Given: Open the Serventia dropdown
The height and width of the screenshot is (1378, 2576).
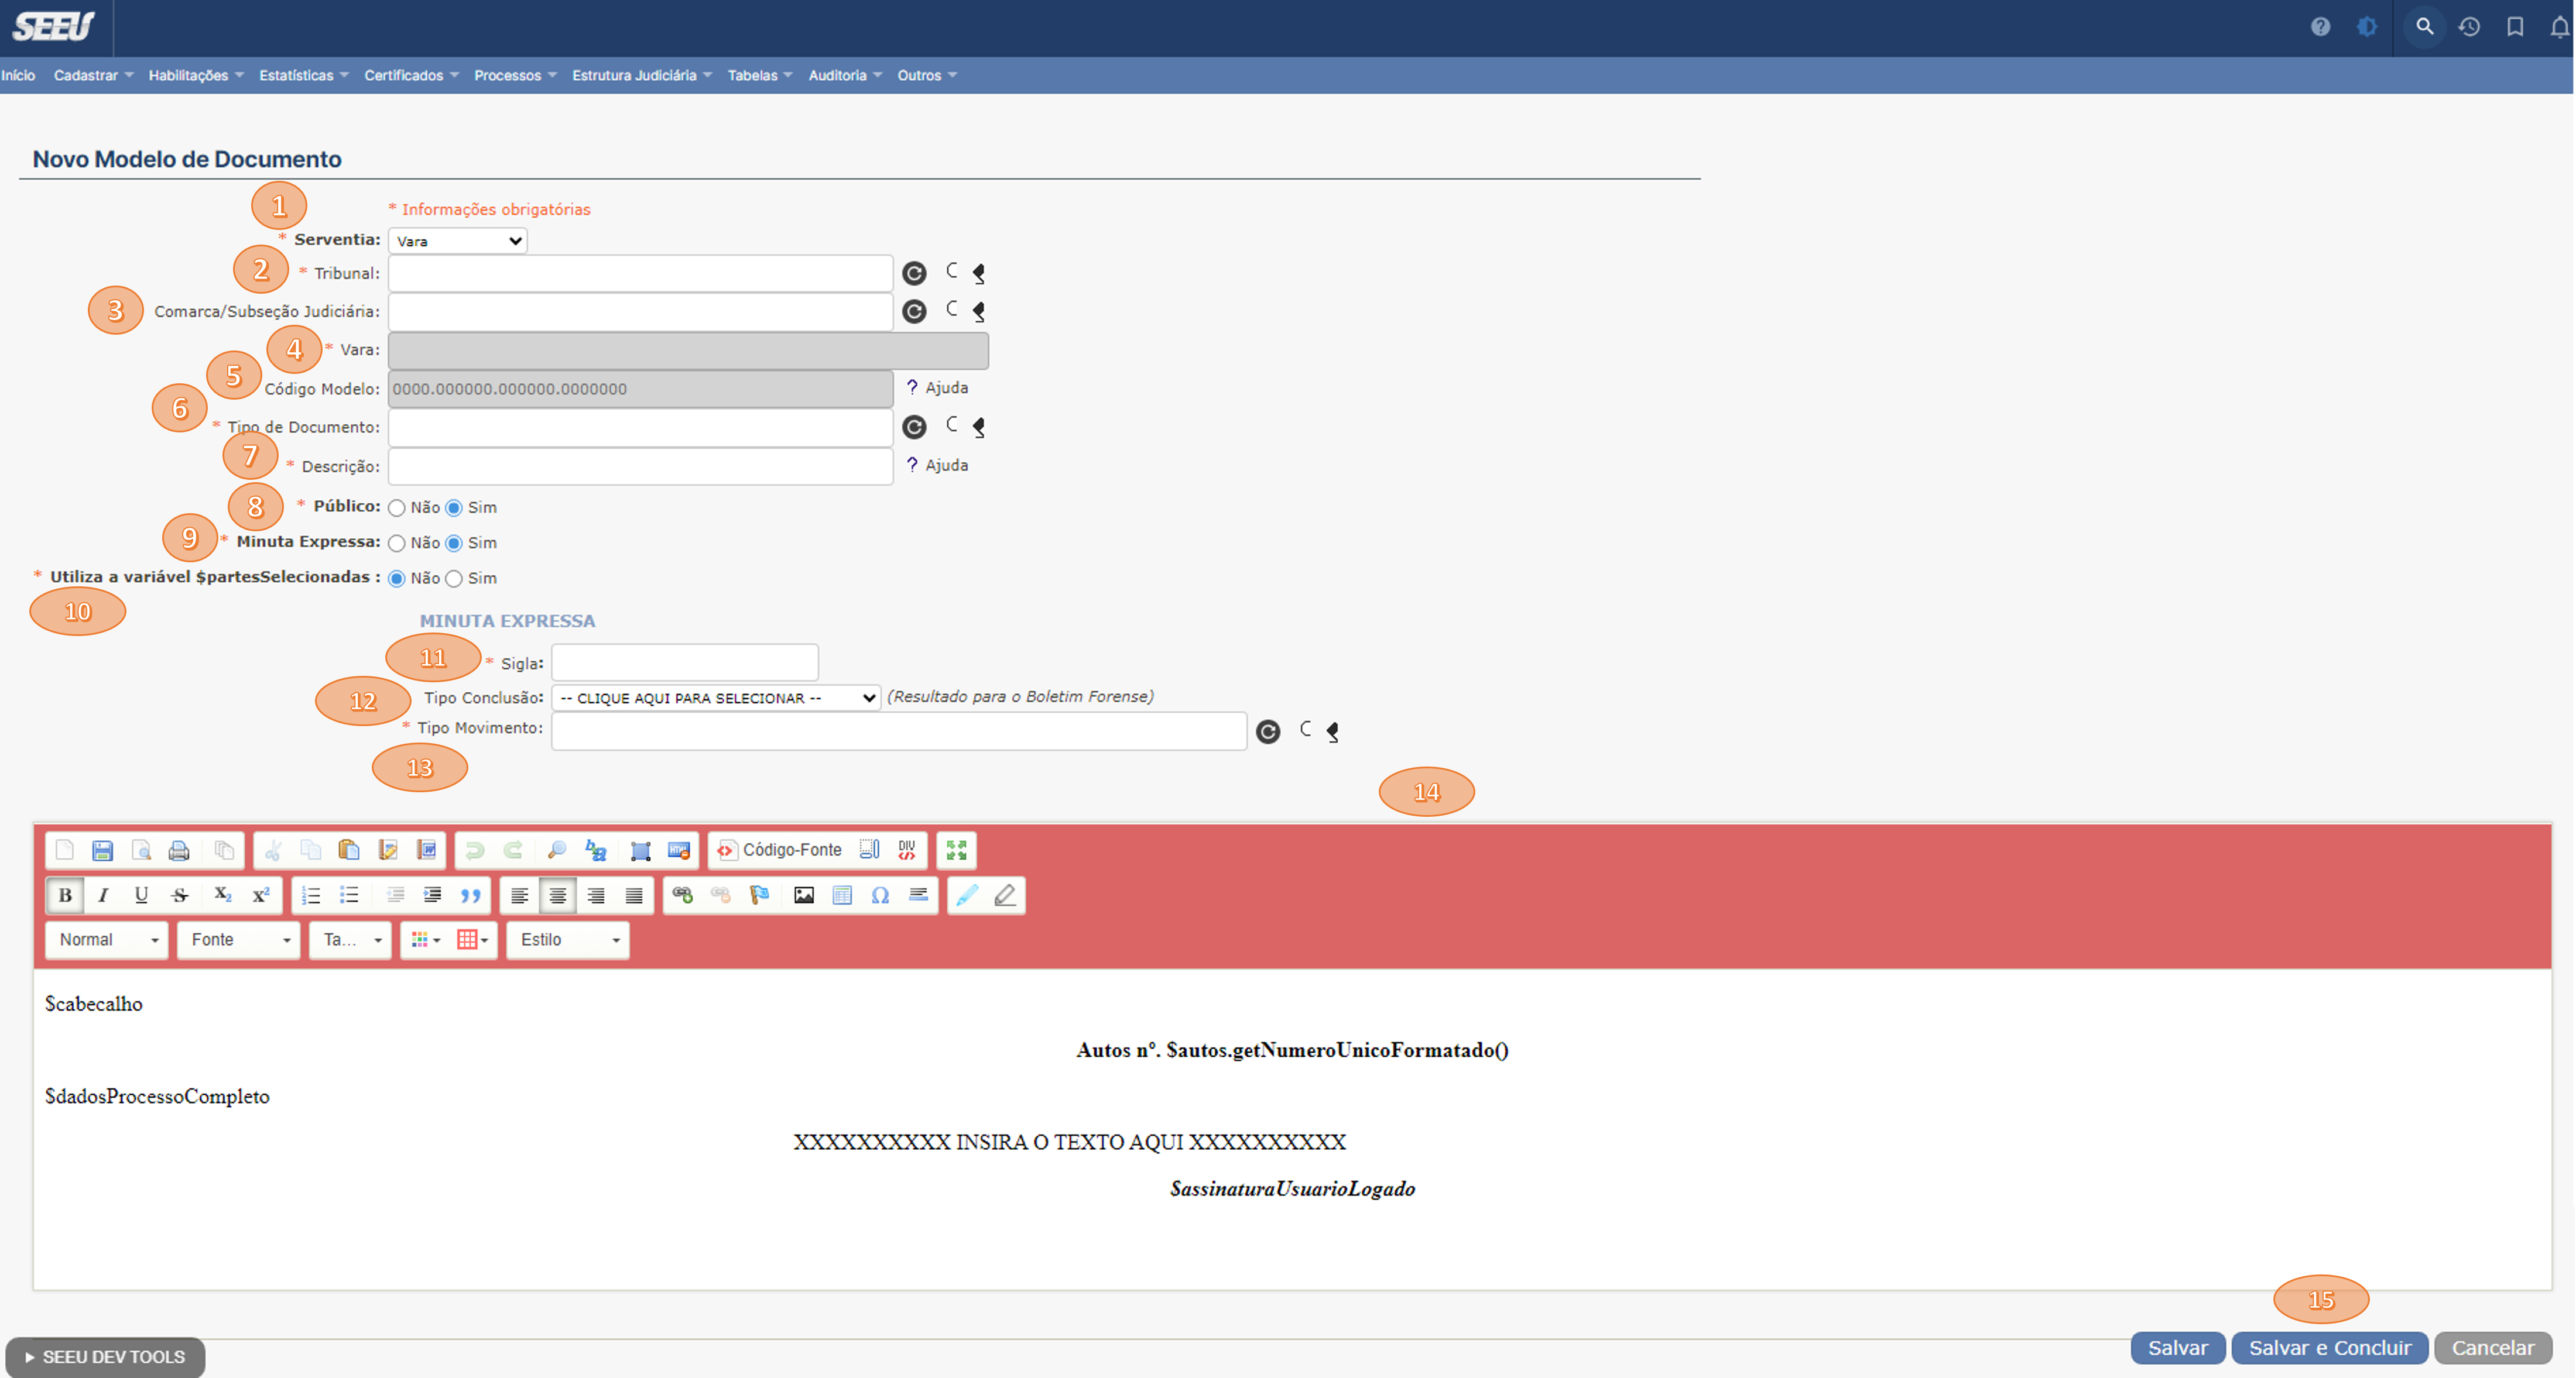Looking at the screenshot, I should [457, 241].
